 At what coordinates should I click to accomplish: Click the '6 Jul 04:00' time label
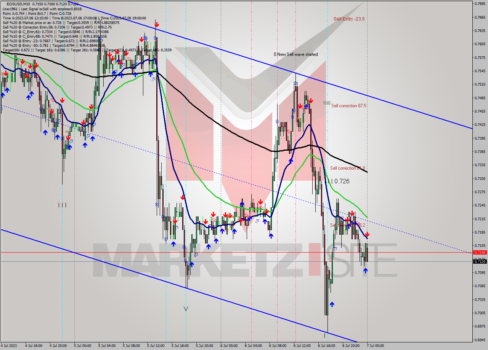(x=253, y=346)
